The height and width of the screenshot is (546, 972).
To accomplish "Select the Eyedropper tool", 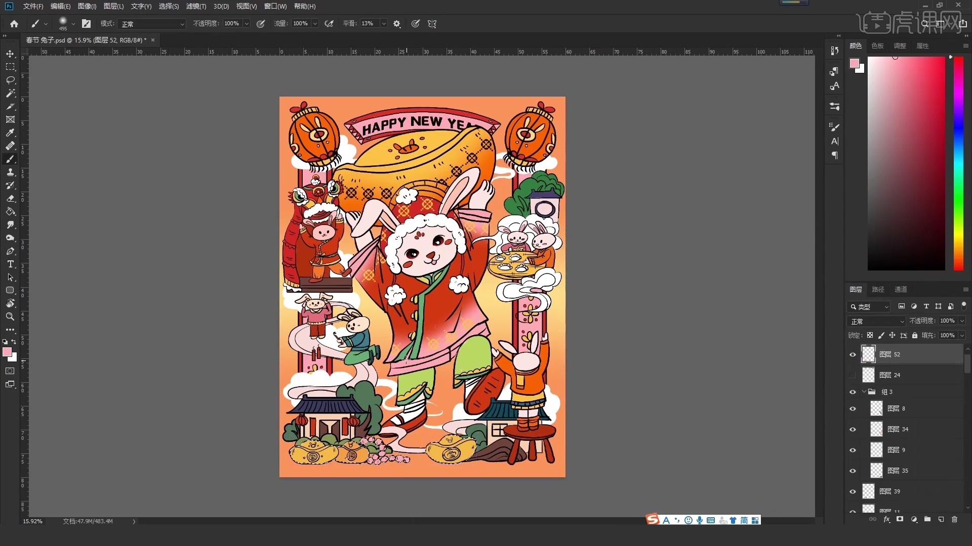I will [x=10, y=132].
